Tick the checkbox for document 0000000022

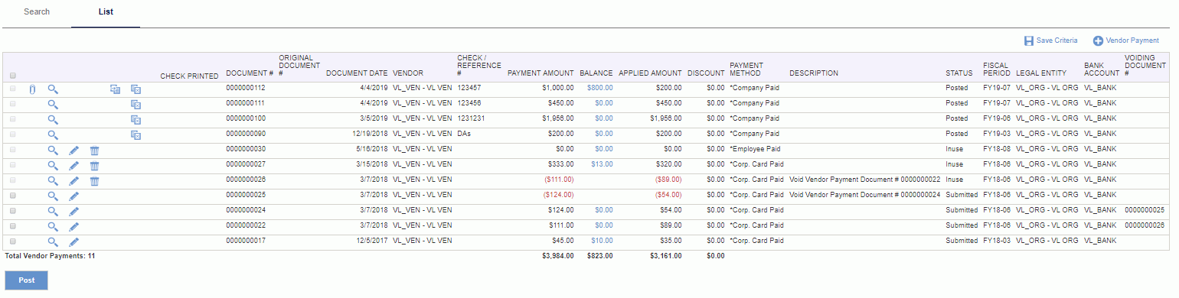12,226
